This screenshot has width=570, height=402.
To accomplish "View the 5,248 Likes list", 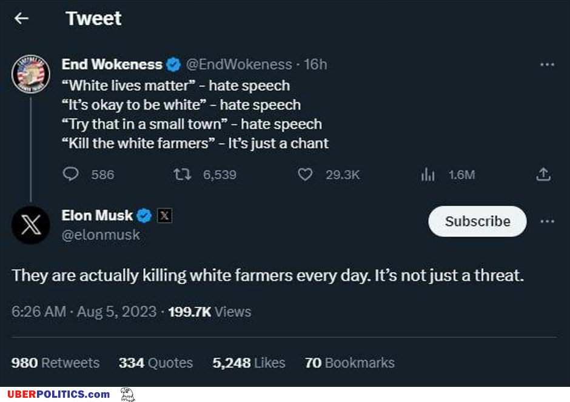I will pyautogui.click(x=249, y=363).
